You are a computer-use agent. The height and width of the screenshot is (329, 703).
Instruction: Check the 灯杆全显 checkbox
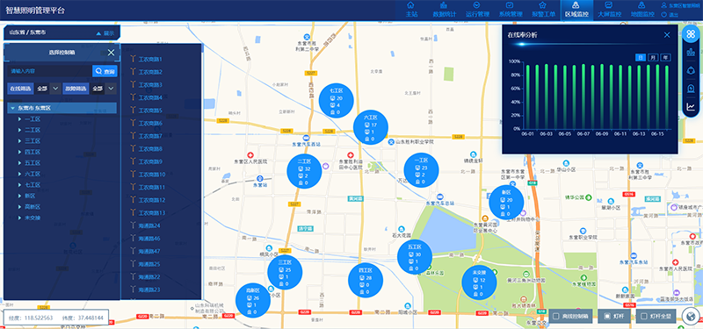644,316
